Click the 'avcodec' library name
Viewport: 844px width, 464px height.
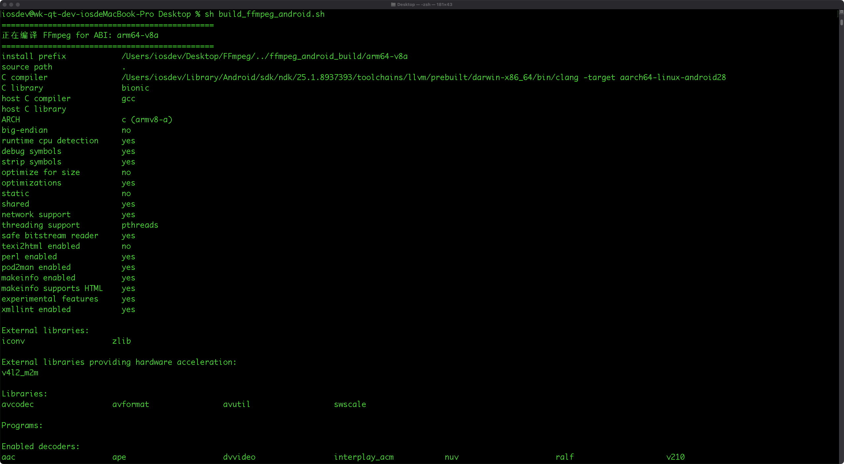tap(18, 404)
